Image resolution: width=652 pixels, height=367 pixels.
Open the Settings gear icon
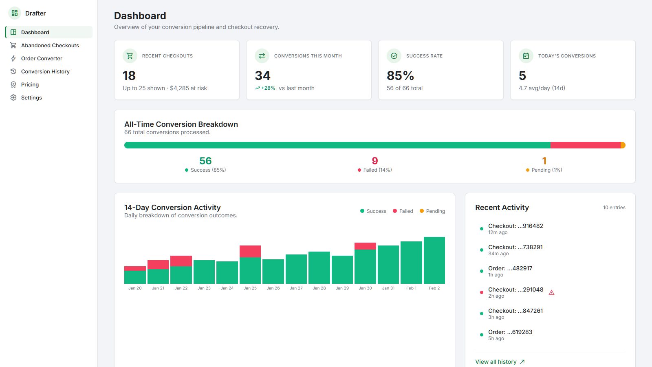coord(13,97)
